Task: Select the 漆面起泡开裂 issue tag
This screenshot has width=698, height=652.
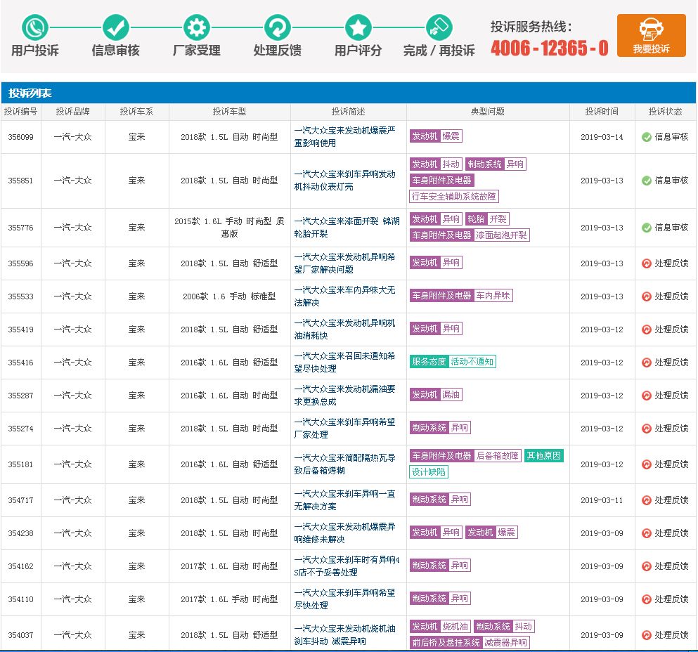Action: (501, 235)
